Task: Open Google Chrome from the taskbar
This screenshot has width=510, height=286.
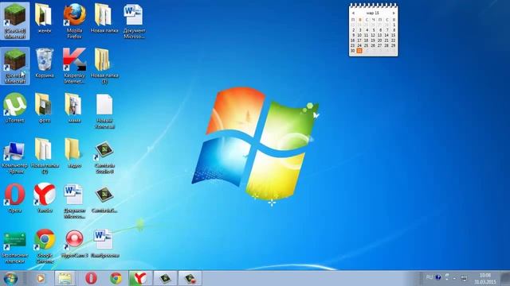Action: [116, 279]
